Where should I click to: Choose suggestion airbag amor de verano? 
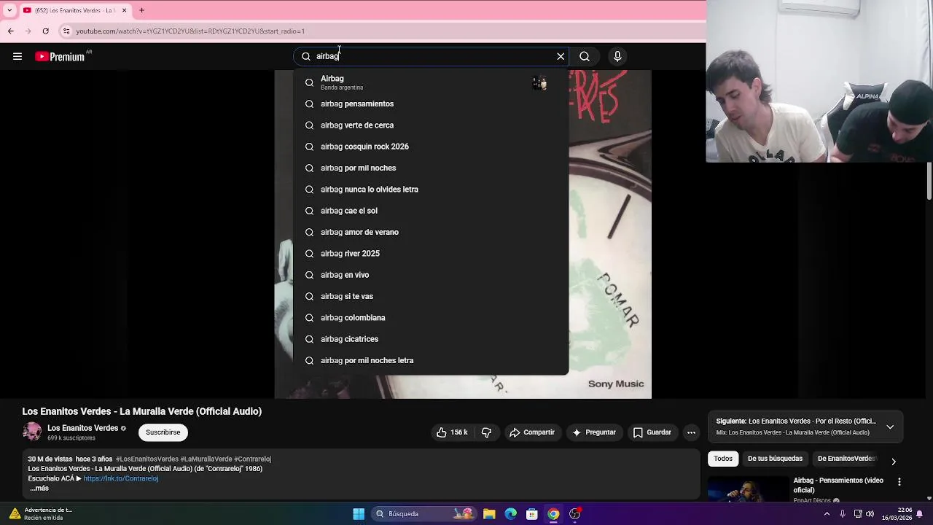tap(431, 232)
